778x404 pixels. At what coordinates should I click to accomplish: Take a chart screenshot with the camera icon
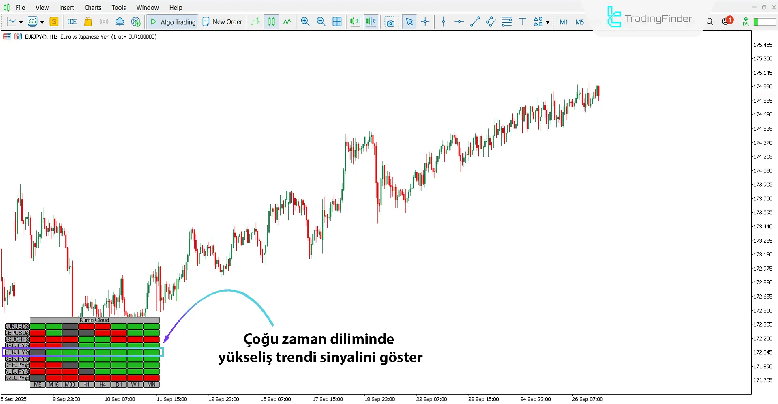coord(390,21)
